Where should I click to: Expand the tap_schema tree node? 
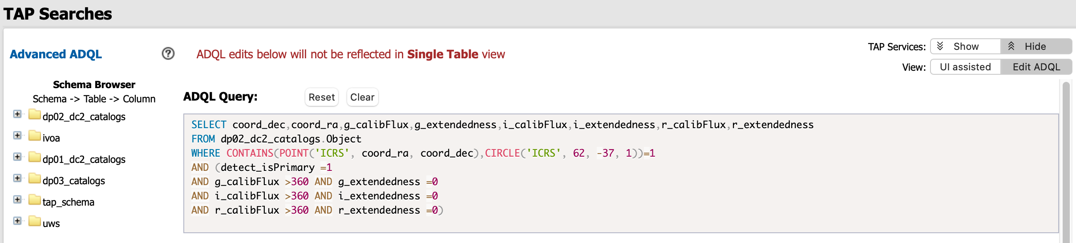pyautogui.click(x=17, y=200)
